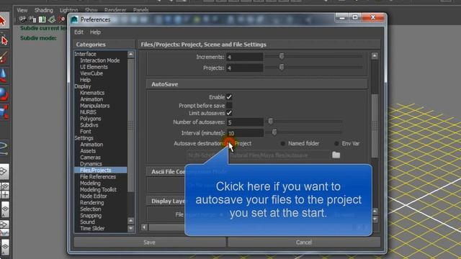Select UI Elements category
The image size is (461, 259).
click(94, 67)
